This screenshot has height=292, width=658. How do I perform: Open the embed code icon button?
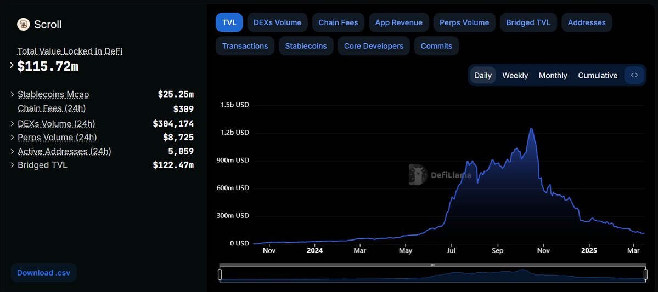(634, 76)
